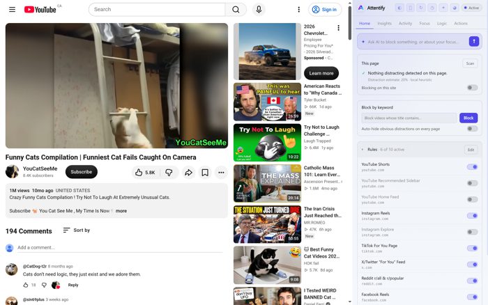Subscribe to YouCatSeeMe channel
Screen dimensions: 488x305
[82, 172]
